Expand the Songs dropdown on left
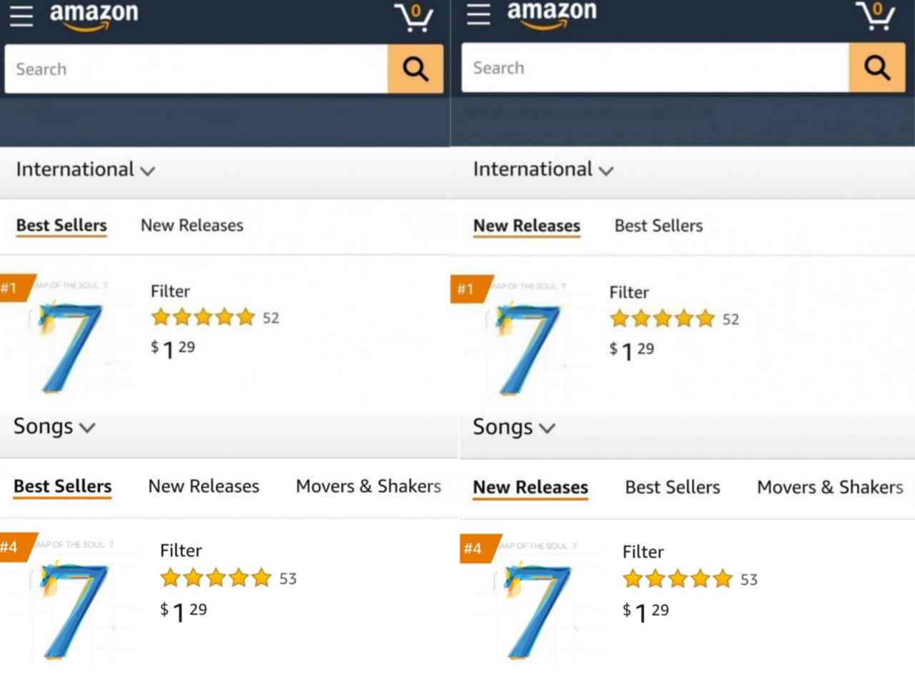This screenshot has width=915, height=673. (54, 427)
